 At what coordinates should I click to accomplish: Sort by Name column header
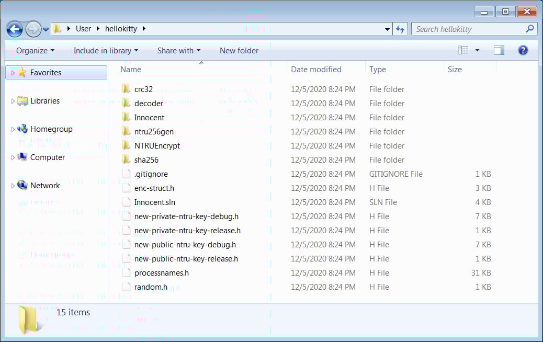pos(131,70)
